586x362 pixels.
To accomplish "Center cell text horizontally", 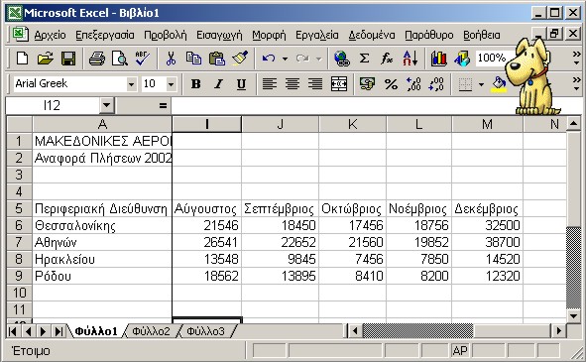I will (x=293, y=84).
